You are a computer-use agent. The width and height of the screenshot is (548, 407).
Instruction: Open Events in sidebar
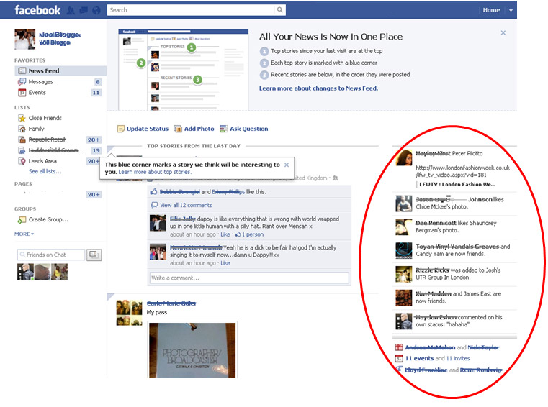click(x=37, y=93)
